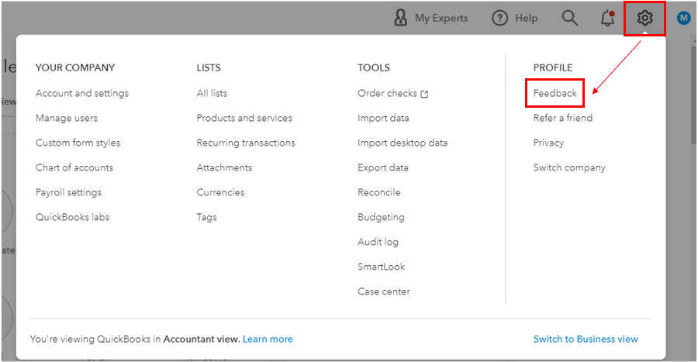Select Refer a friend
The width and height of the screenshot is (698, 362).
[563, 119]
